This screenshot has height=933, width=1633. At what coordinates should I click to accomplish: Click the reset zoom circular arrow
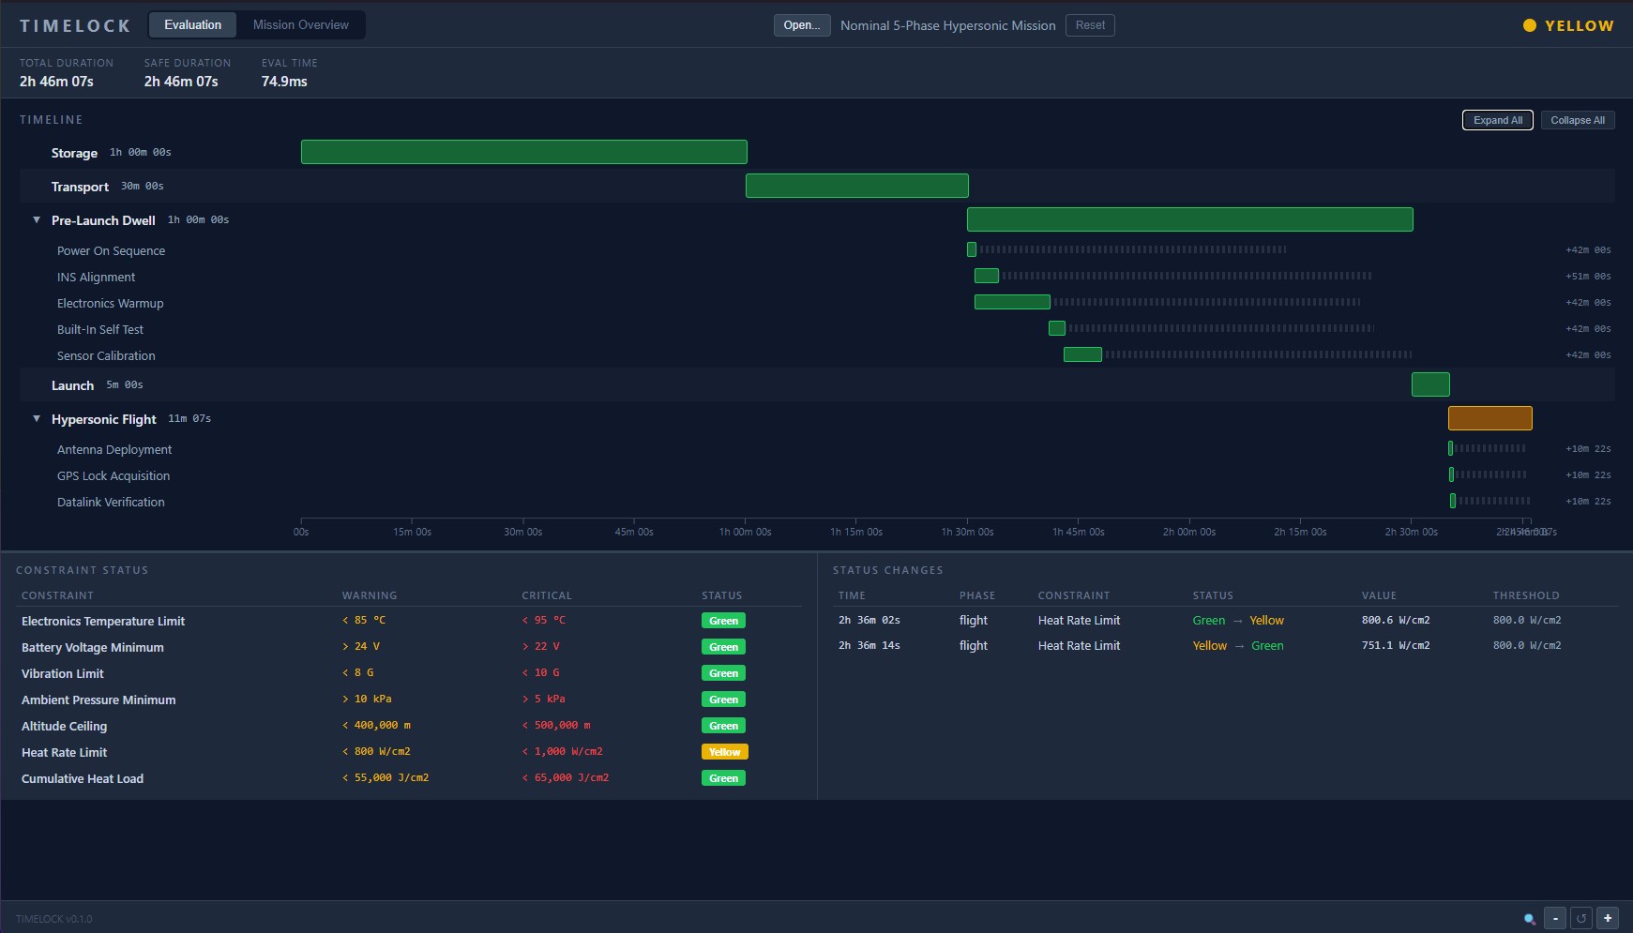[1581, 918]
